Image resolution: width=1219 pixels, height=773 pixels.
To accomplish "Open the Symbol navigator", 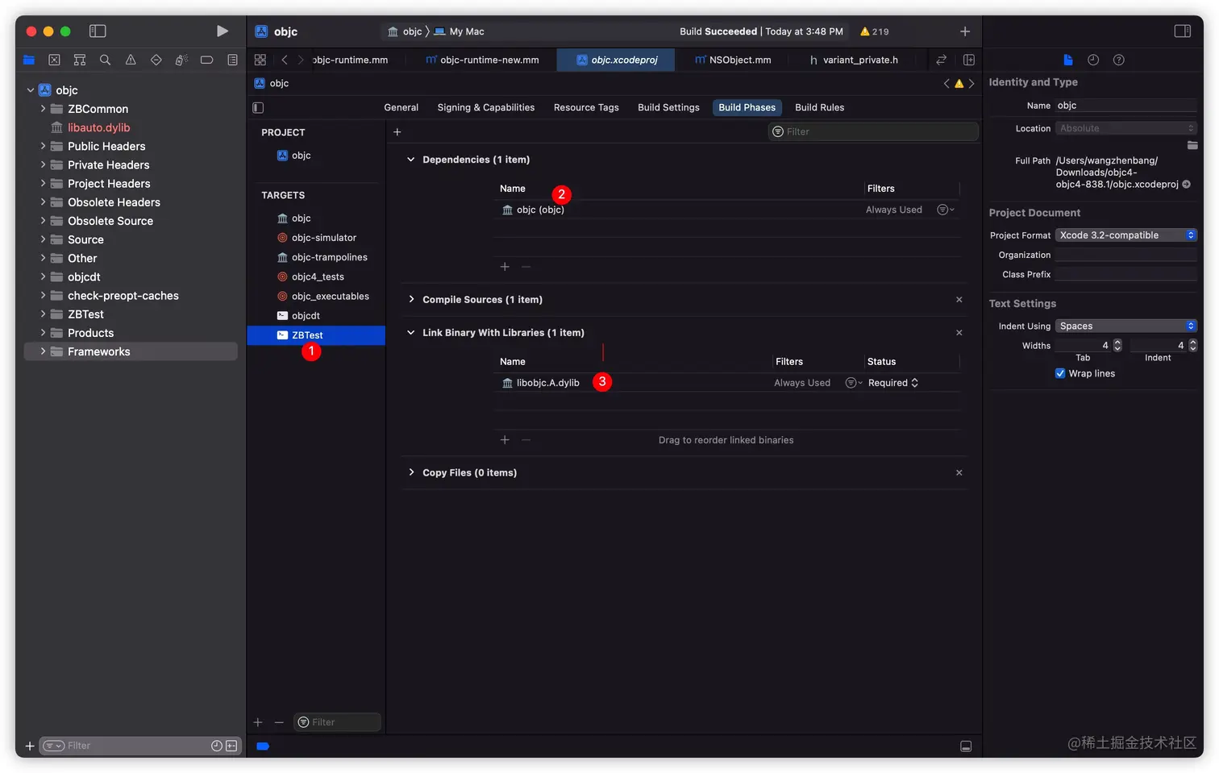I will (80, 60).
